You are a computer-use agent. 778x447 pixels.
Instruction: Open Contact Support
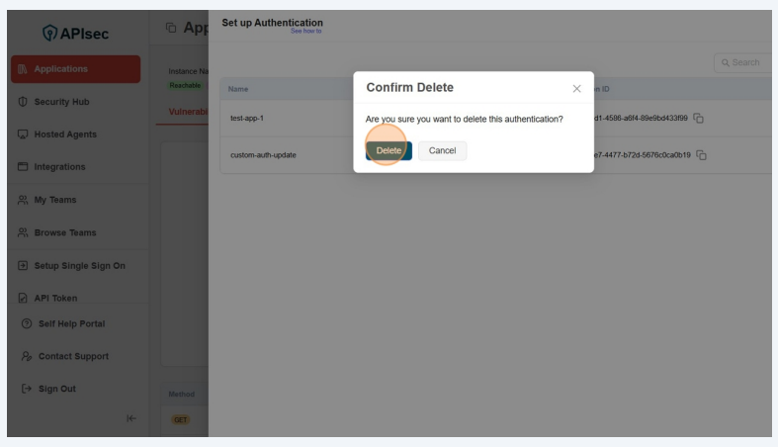73,357
